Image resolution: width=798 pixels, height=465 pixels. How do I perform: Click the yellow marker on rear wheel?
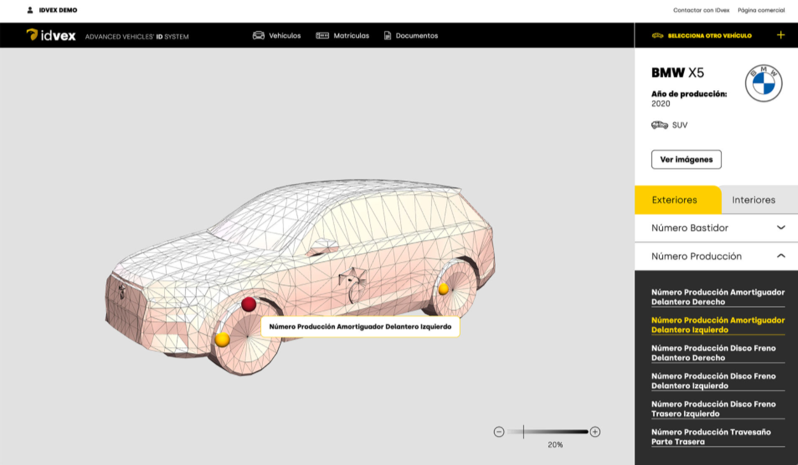tap(444, 289)
